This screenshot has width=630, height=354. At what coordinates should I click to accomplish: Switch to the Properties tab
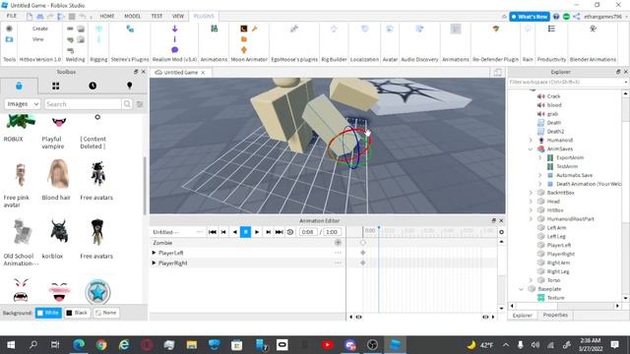point(555,315)
